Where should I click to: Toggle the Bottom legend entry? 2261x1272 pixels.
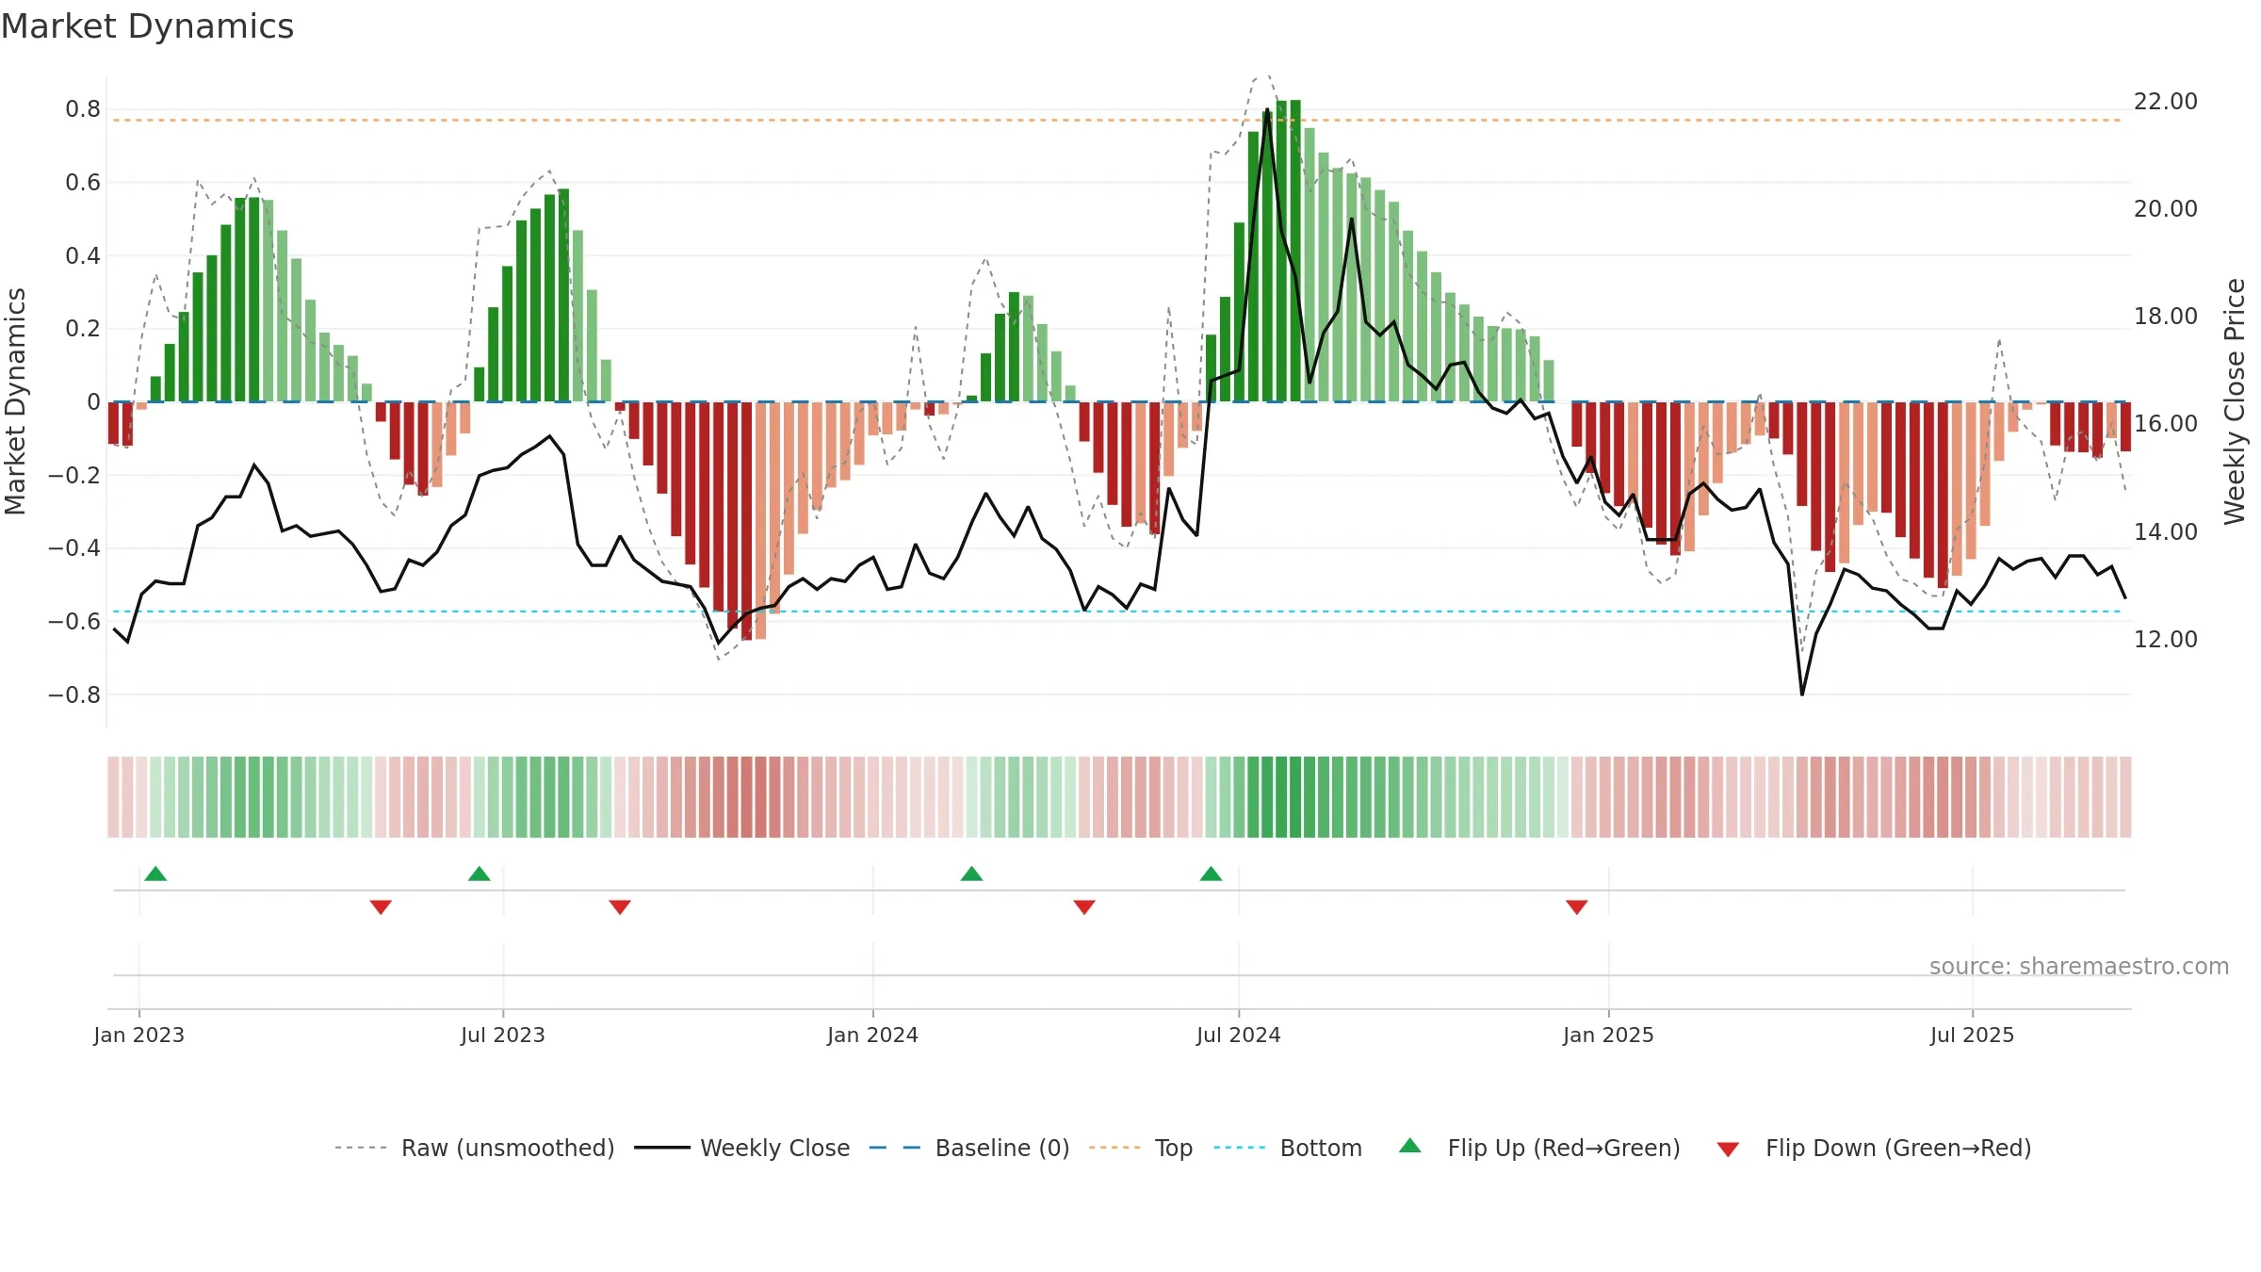click(x=1288, y=1148)
